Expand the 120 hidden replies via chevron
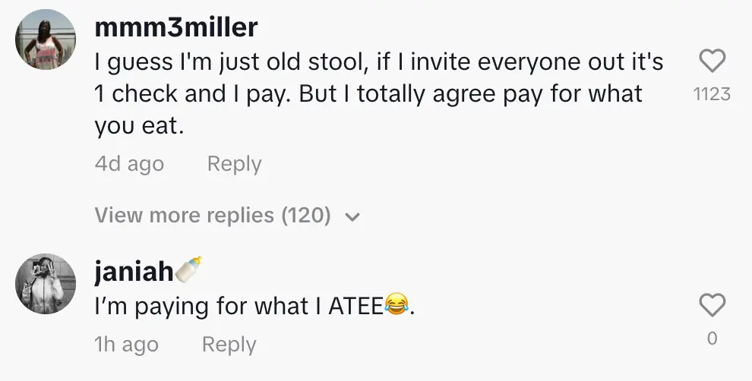Image resolution: width=752 pixels, height=381 pixels. (352, 217)
